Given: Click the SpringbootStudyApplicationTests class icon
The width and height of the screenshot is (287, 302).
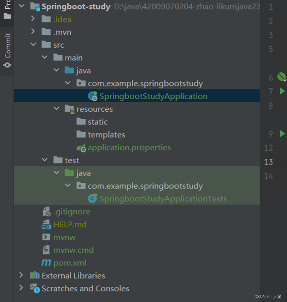Looking at the screenshot, I should point(92,199).
